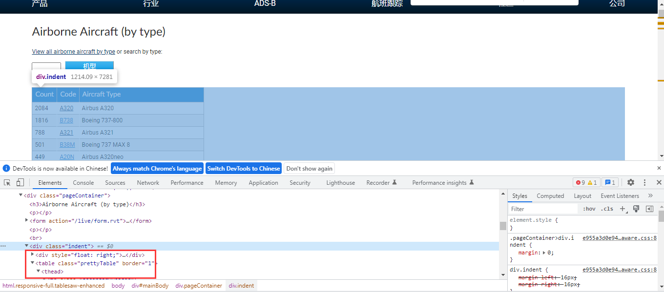
Task: Select the h3 Airborne Aircraft DOM line
Action: [x=87, y=204]
